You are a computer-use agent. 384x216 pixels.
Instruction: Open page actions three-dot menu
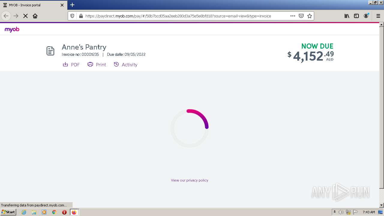coord(293,16)
